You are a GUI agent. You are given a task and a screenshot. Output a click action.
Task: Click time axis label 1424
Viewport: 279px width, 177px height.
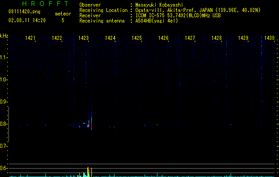[110, 38]
